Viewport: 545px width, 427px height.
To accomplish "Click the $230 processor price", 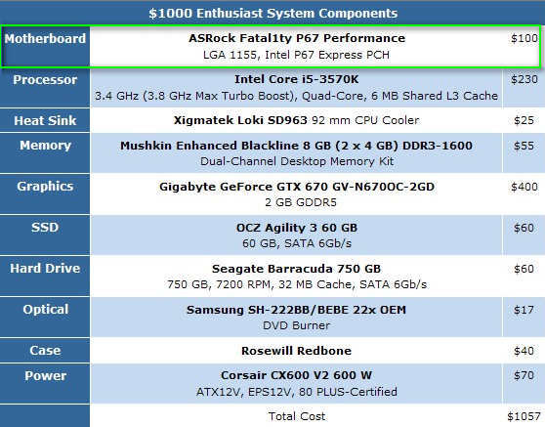I will pyautogui.click(x=524, y=79).
